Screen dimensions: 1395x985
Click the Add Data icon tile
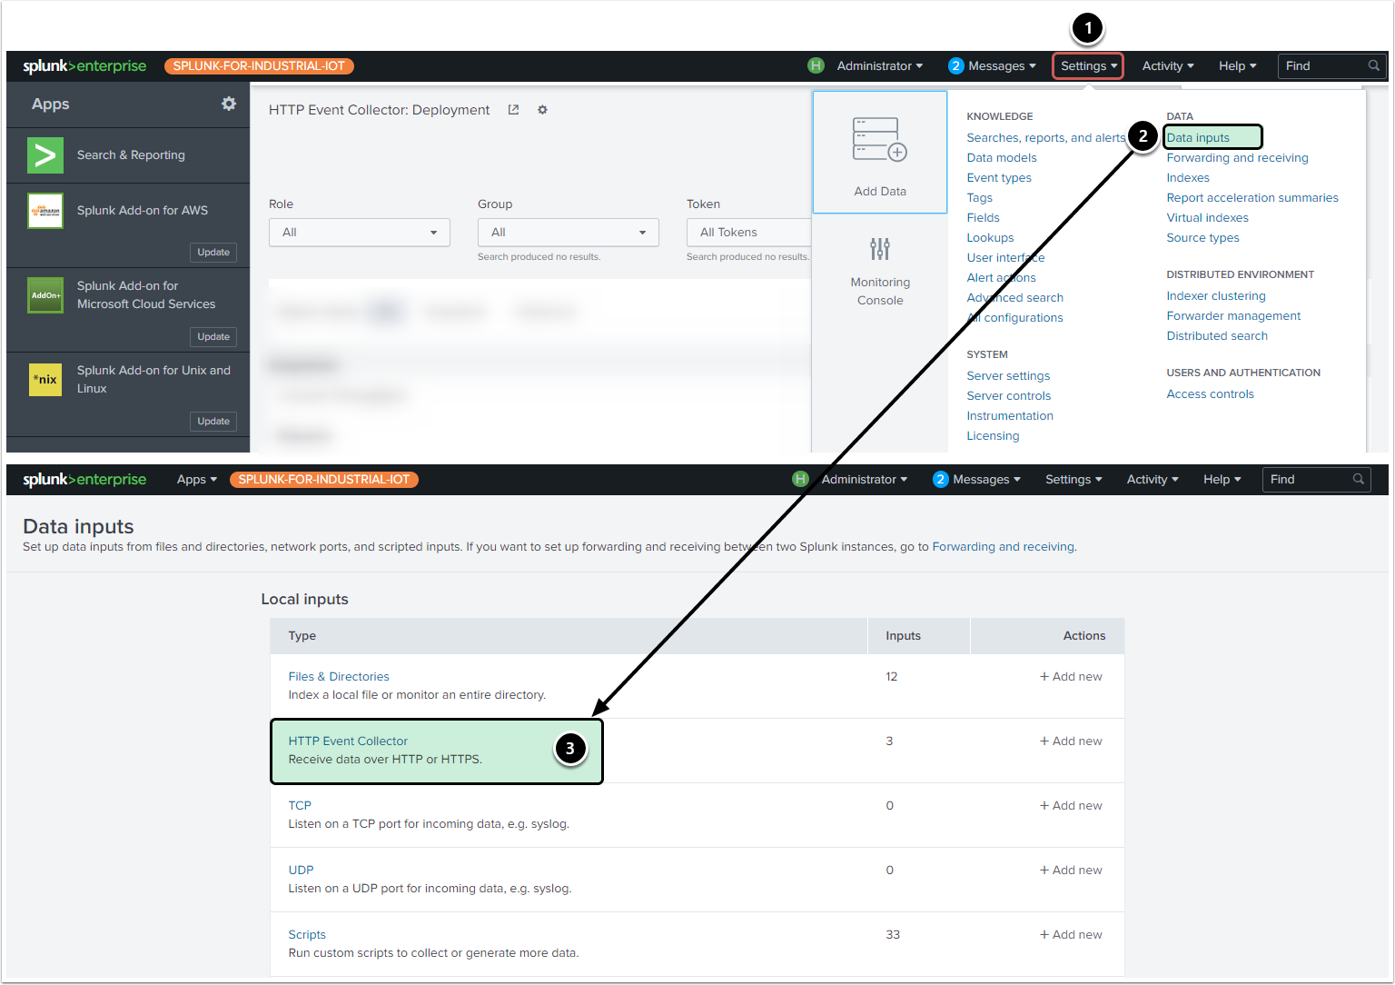pos(880,152)
